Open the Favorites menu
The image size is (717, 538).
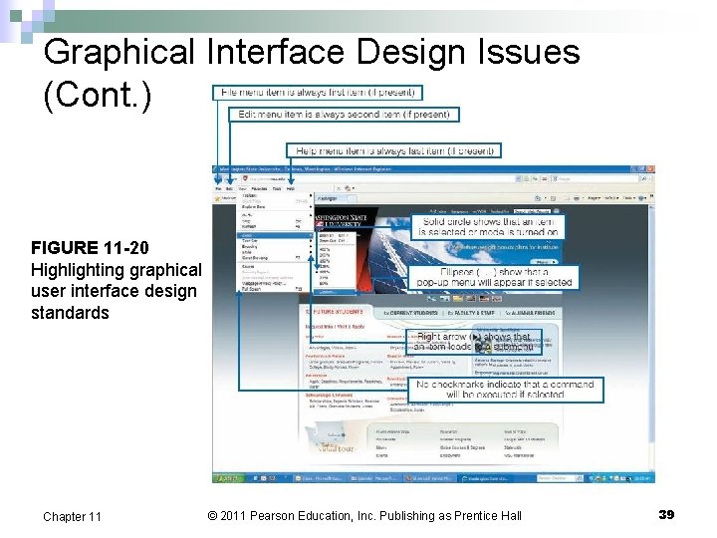(259, 188)
